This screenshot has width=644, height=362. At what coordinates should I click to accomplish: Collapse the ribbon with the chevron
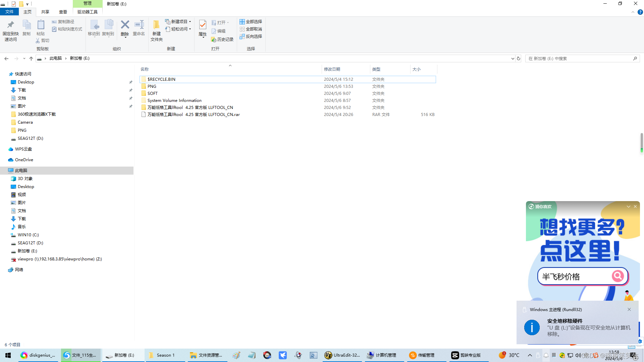pyautogui.click(x=633, y=12)
